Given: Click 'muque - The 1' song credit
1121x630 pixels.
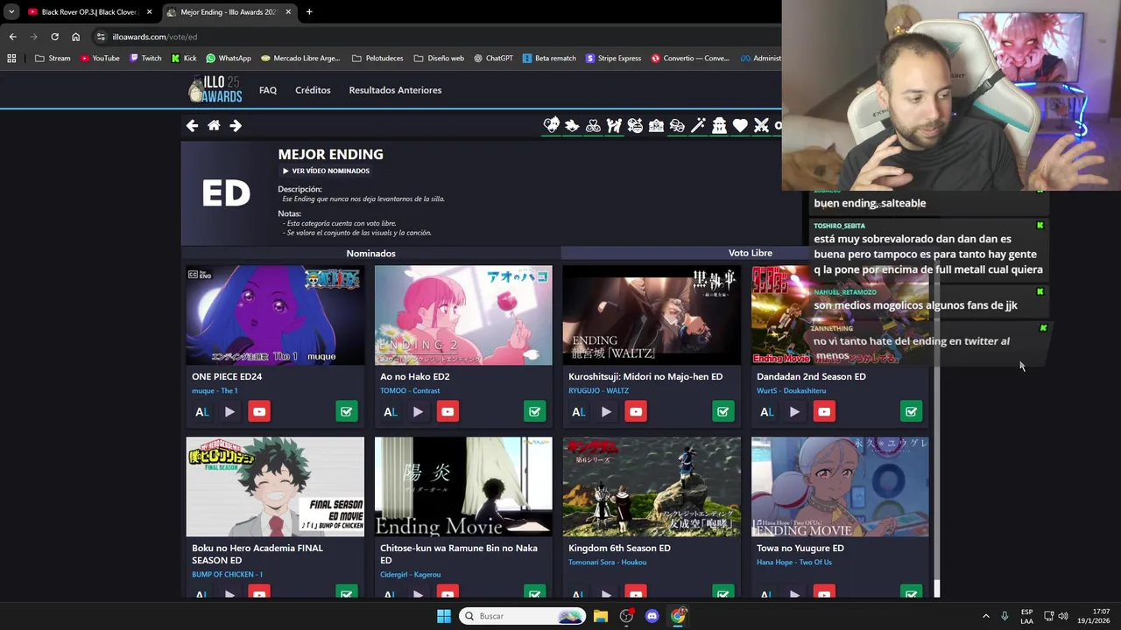Looking at the screenshot, I should point(215,390).
